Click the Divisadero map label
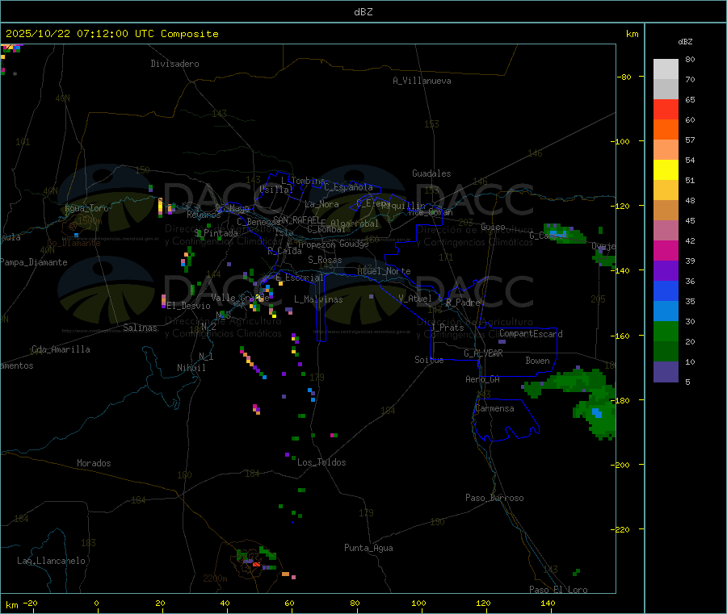 174,64
